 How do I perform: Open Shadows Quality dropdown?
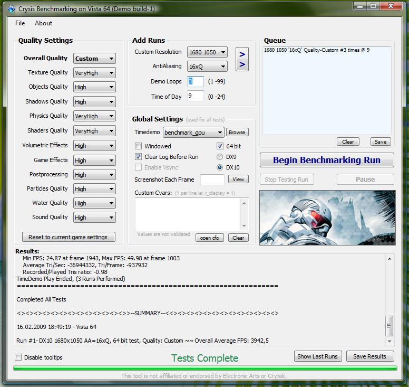tap(94, 102)
